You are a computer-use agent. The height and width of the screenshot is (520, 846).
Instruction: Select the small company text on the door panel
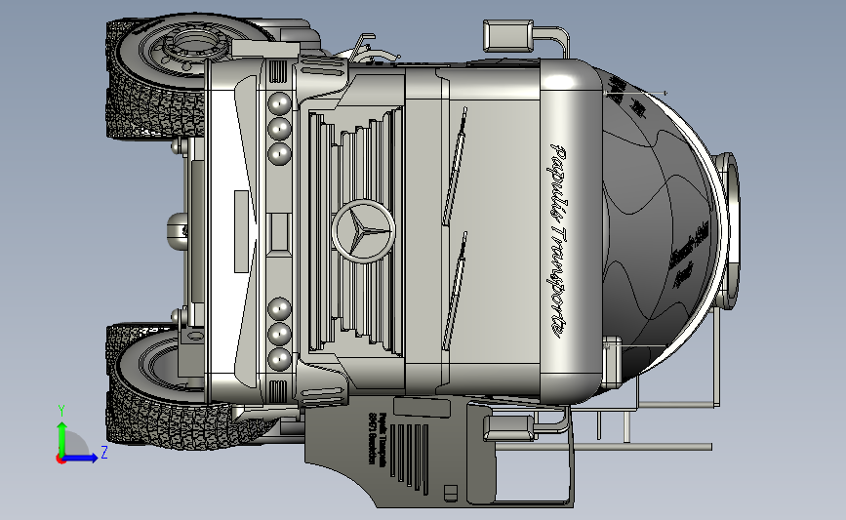[378, 439]
